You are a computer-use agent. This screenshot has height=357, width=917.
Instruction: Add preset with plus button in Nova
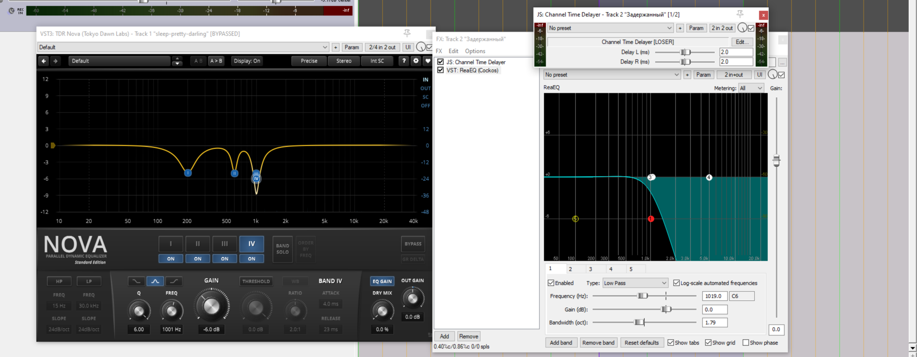pos(335,47)
